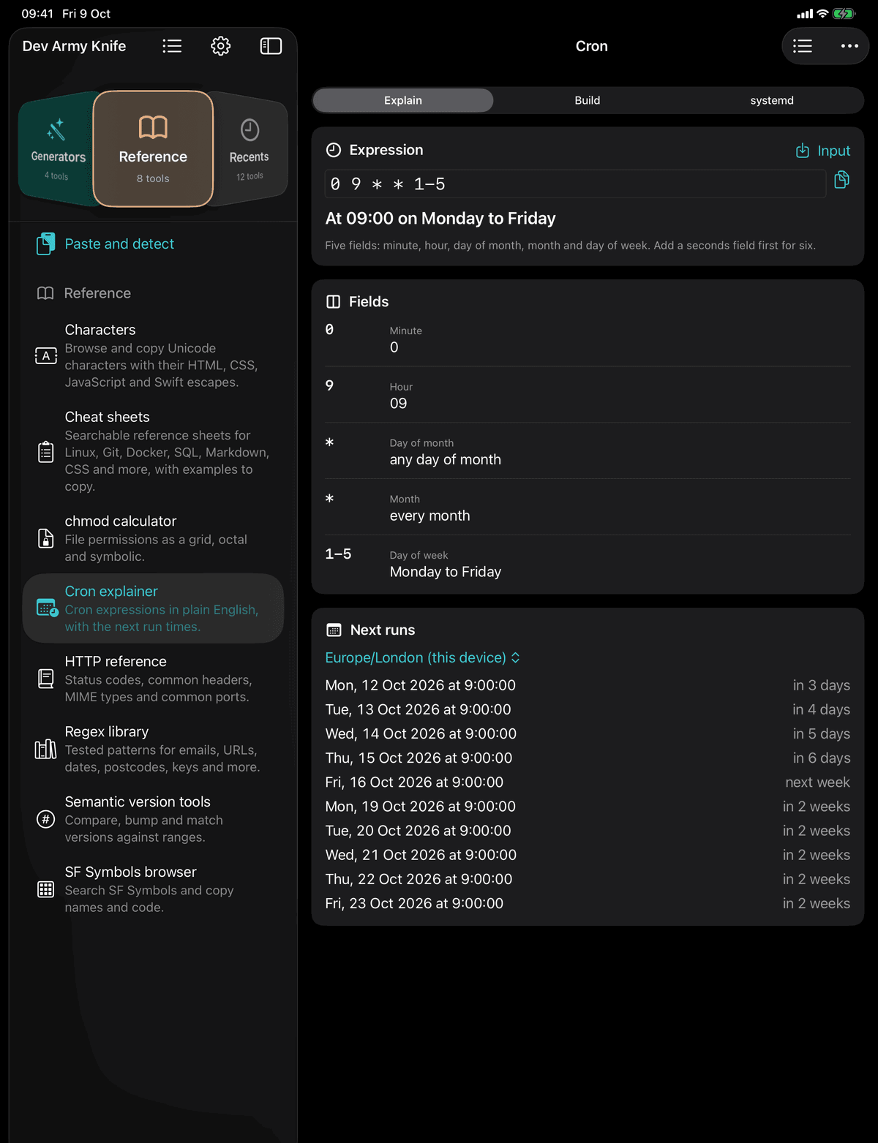Select the Reference category card
The image size is (878, 1143).
tap(153, 149)
